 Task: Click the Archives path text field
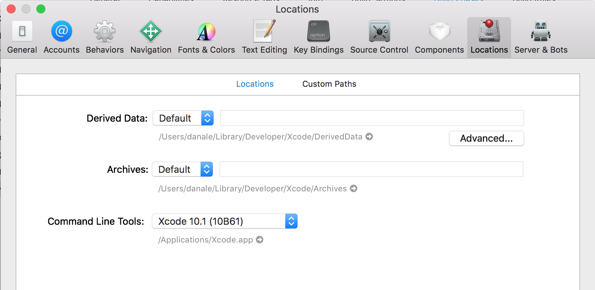click(x=371, y=169)
